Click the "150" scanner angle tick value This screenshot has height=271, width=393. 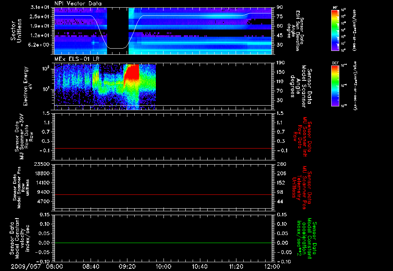point(281,72)
